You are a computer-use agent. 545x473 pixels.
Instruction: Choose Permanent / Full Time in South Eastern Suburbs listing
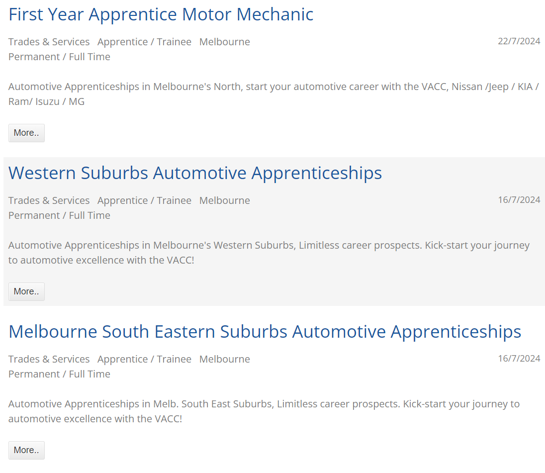coord(59,374)
